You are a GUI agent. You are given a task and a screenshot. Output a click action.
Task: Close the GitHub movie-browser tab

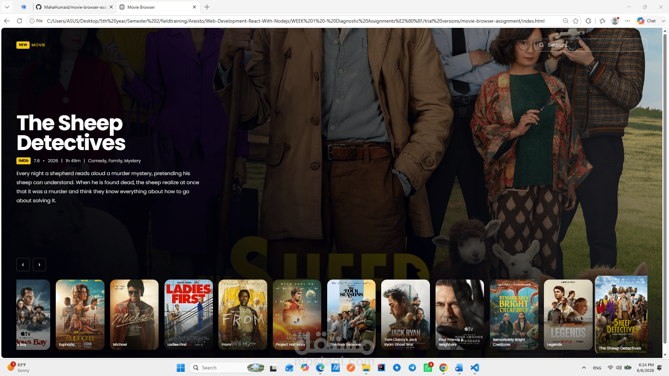pyautogui.click(x=111, y=7)
